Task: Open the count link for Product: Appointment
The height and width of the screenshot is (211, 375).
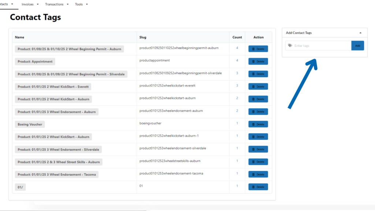Action: point(237,60)
